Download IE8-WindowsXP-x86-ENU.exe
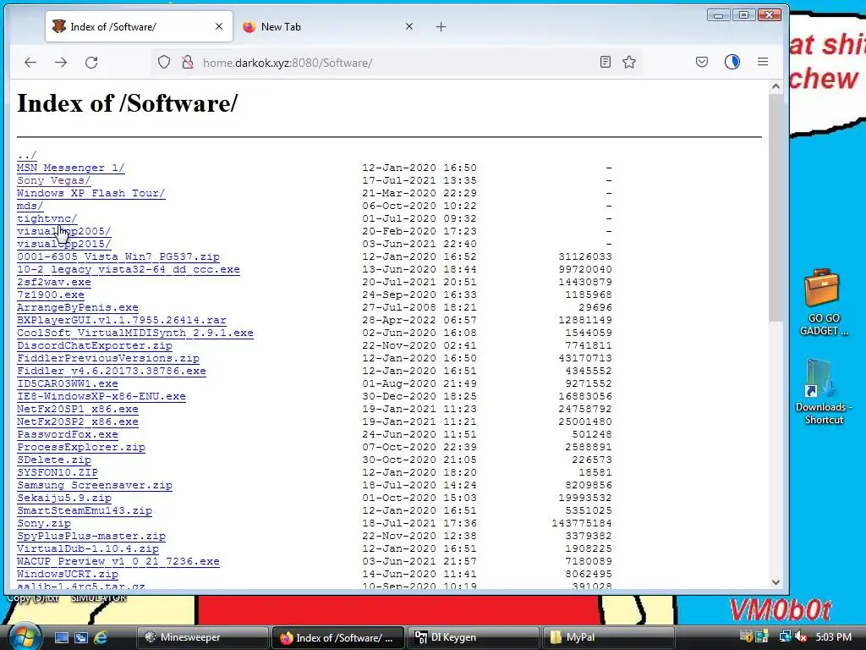 (x=101, y=396)
